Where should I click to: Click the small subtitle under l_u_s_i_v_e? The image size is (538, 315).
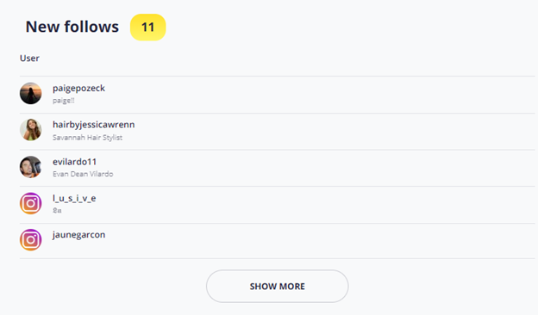(57, 210)
